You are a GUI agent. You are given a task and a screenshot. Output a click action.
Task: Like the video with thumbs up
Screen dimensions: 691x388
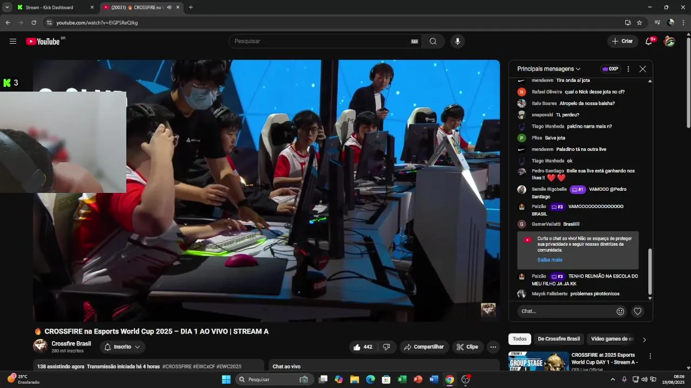[x=362, y=347]
